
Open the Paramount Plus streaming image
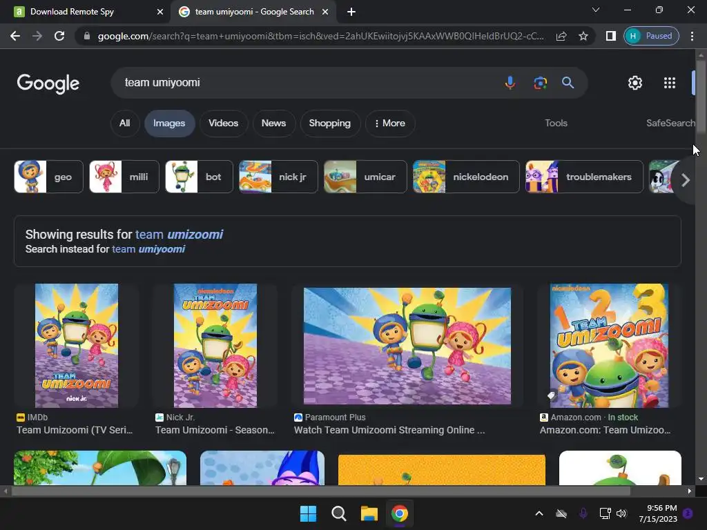[407, 346]
